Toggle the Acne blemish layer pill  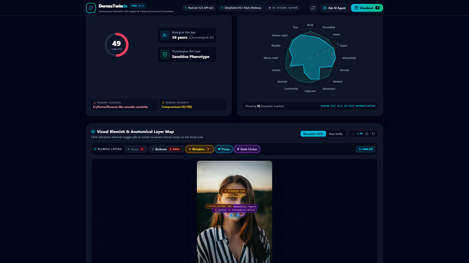[136, 149]
